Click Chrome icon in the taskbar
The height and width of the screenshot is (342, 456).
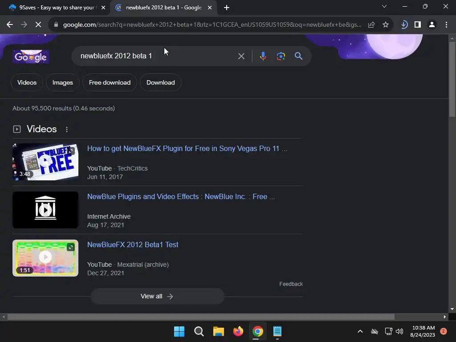coord(258,331)
